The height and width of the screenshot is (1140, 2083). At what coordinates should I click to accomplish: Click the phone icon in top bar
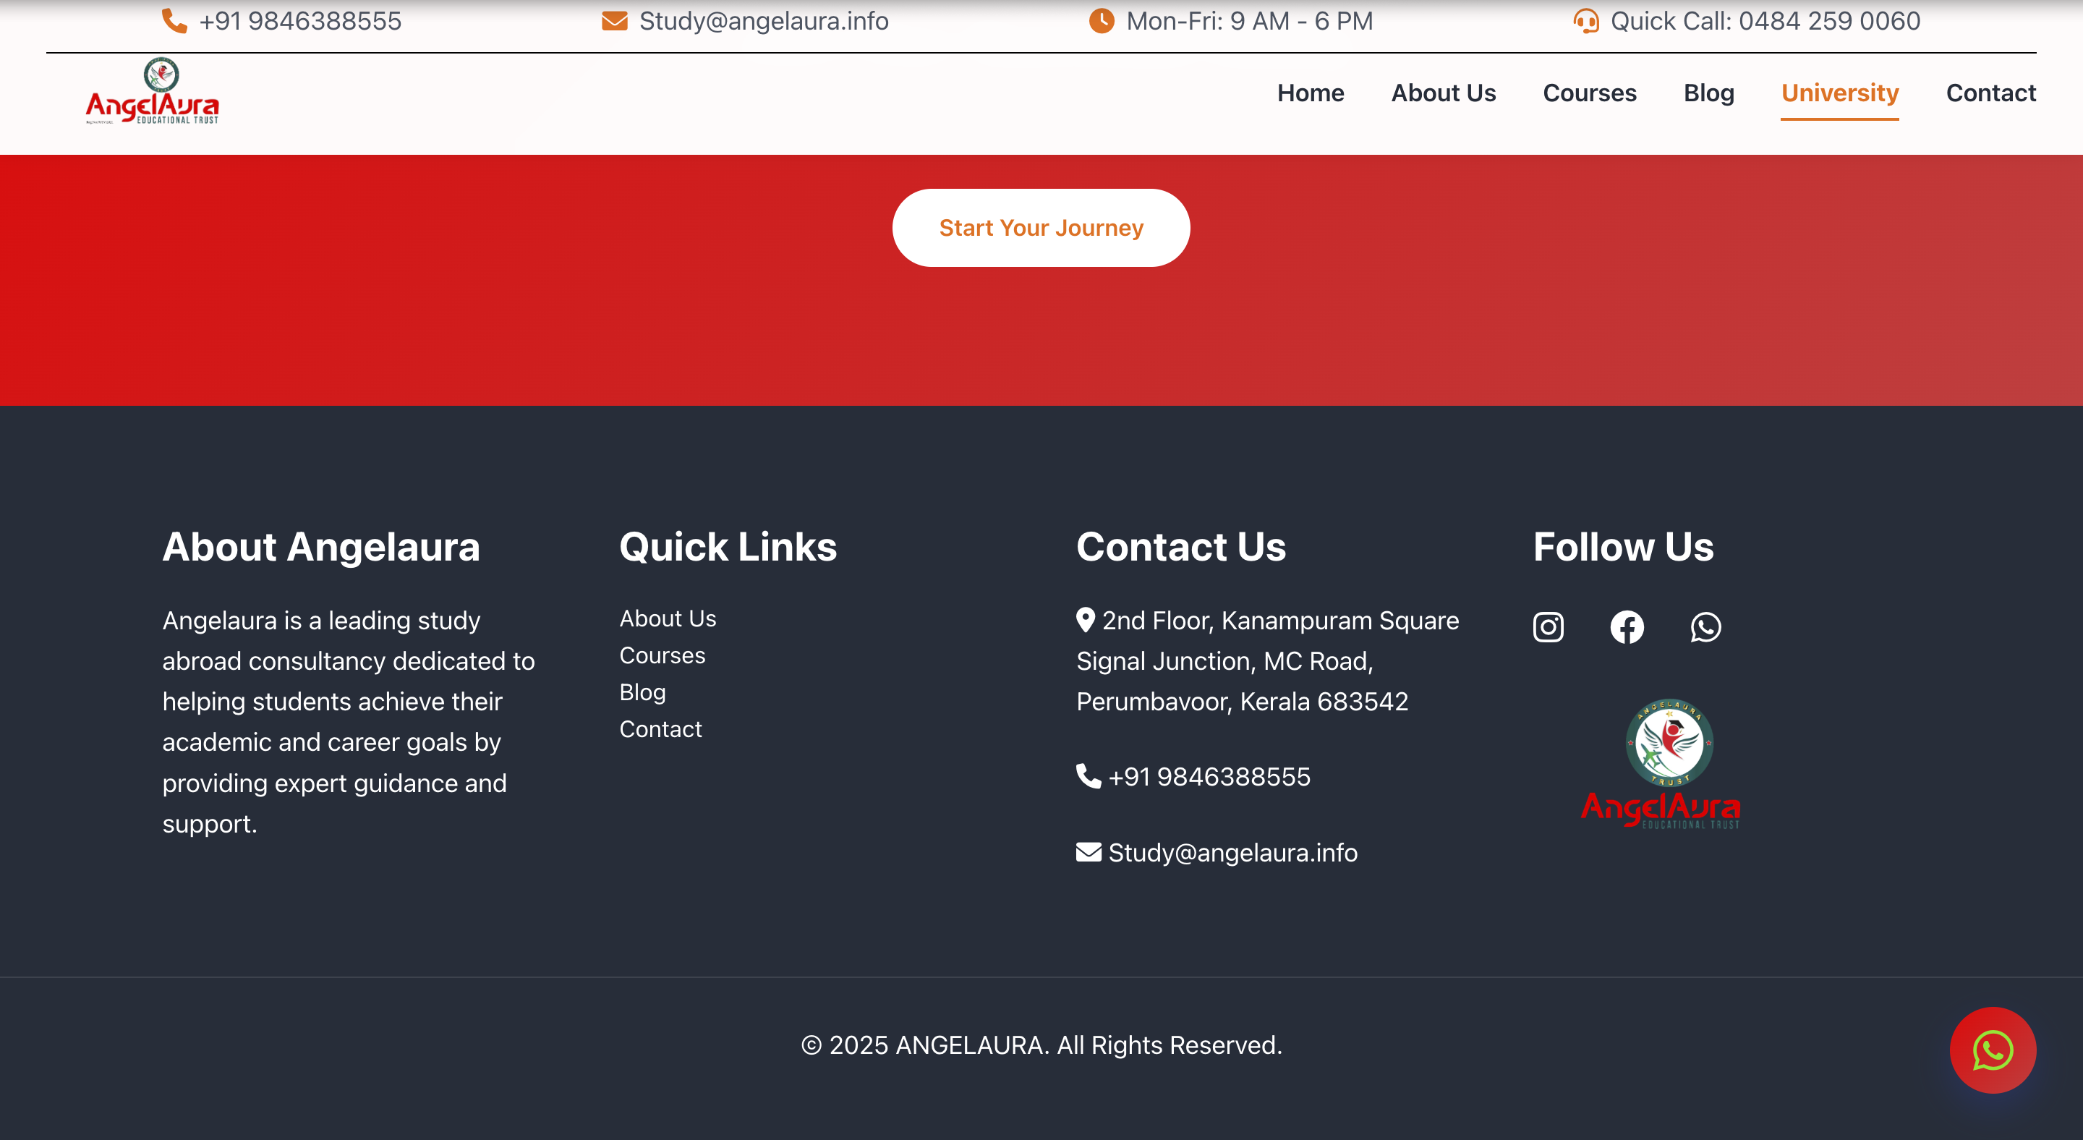[174, 21]
